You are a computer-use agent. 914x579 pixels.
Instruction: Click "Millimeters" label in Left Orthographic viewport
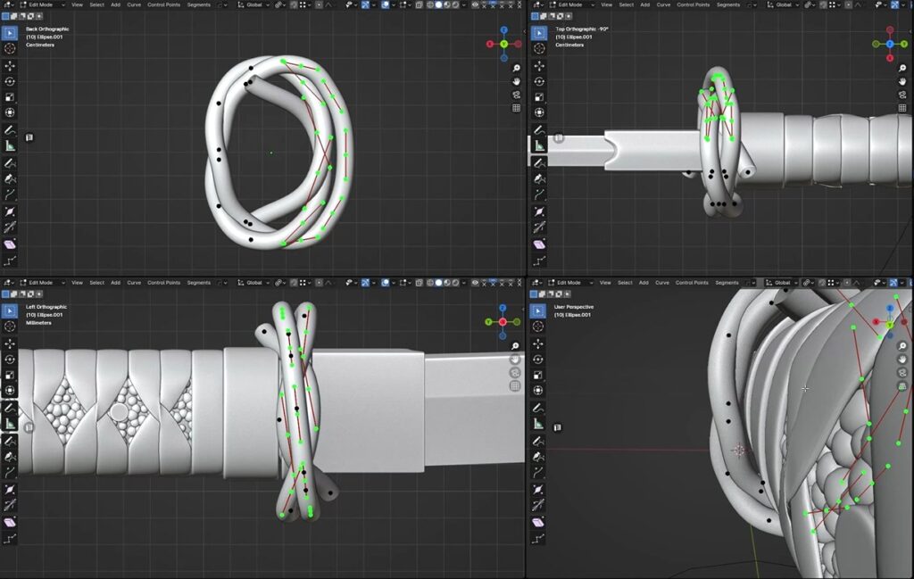click(38, 322)
